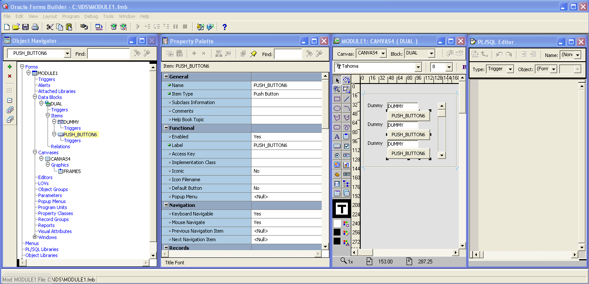This screenshot has height=284, width=589.
Task: Open the Type dropdown showing Trigger
Action: [510, 69]
